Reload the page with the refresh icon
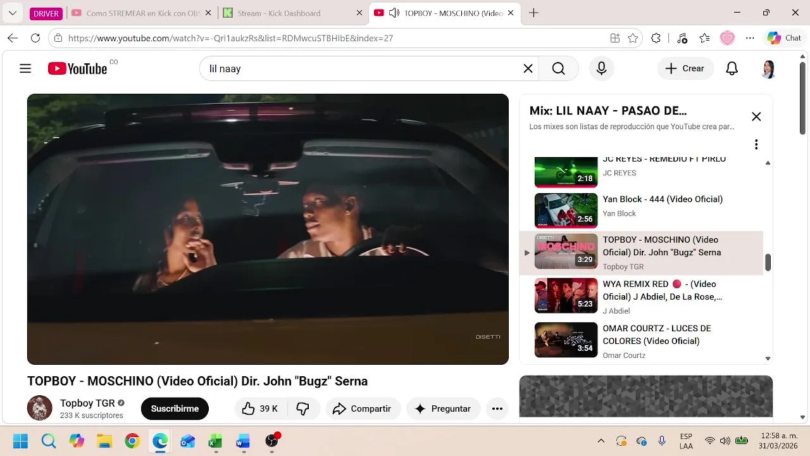This screenshot has height=456, width=810. click(x=35, y=38)
